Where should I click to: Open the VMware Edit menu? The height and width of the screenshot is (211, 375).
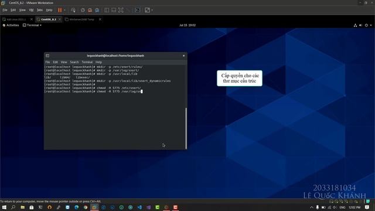tap(13, 10)
